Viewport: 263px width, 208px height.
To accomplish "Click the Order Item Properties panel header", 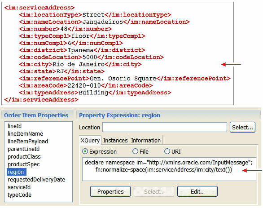I will point(36,115).
